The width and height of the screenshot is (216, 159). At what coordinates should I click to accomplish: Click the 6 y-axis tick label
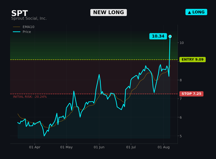point(181,117)
